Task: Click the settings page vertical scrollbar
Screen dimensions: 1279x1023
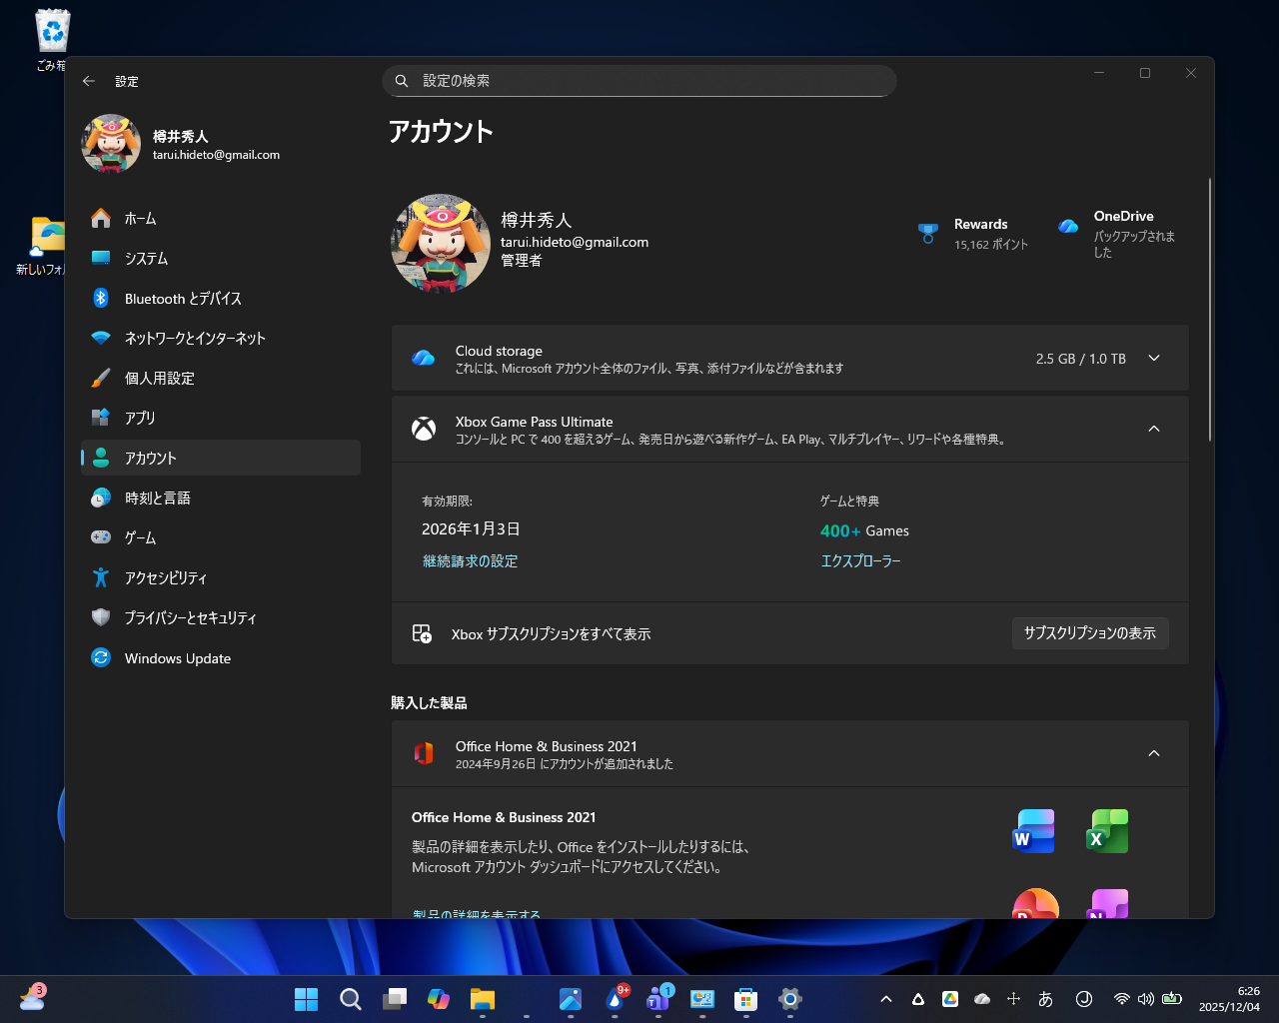Action: coord(1210,310)
